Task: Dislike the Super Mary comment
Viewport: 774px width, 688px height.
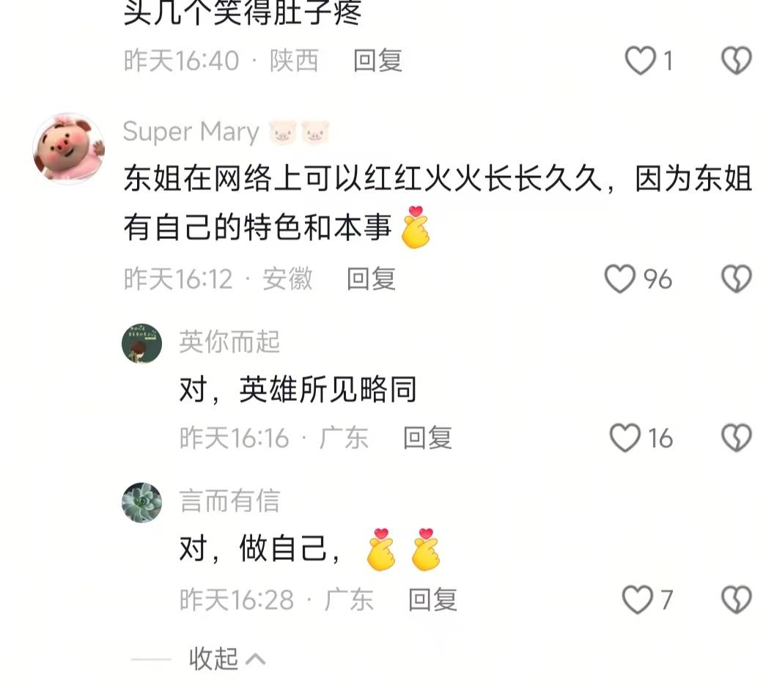Action: tap(737, 279)
